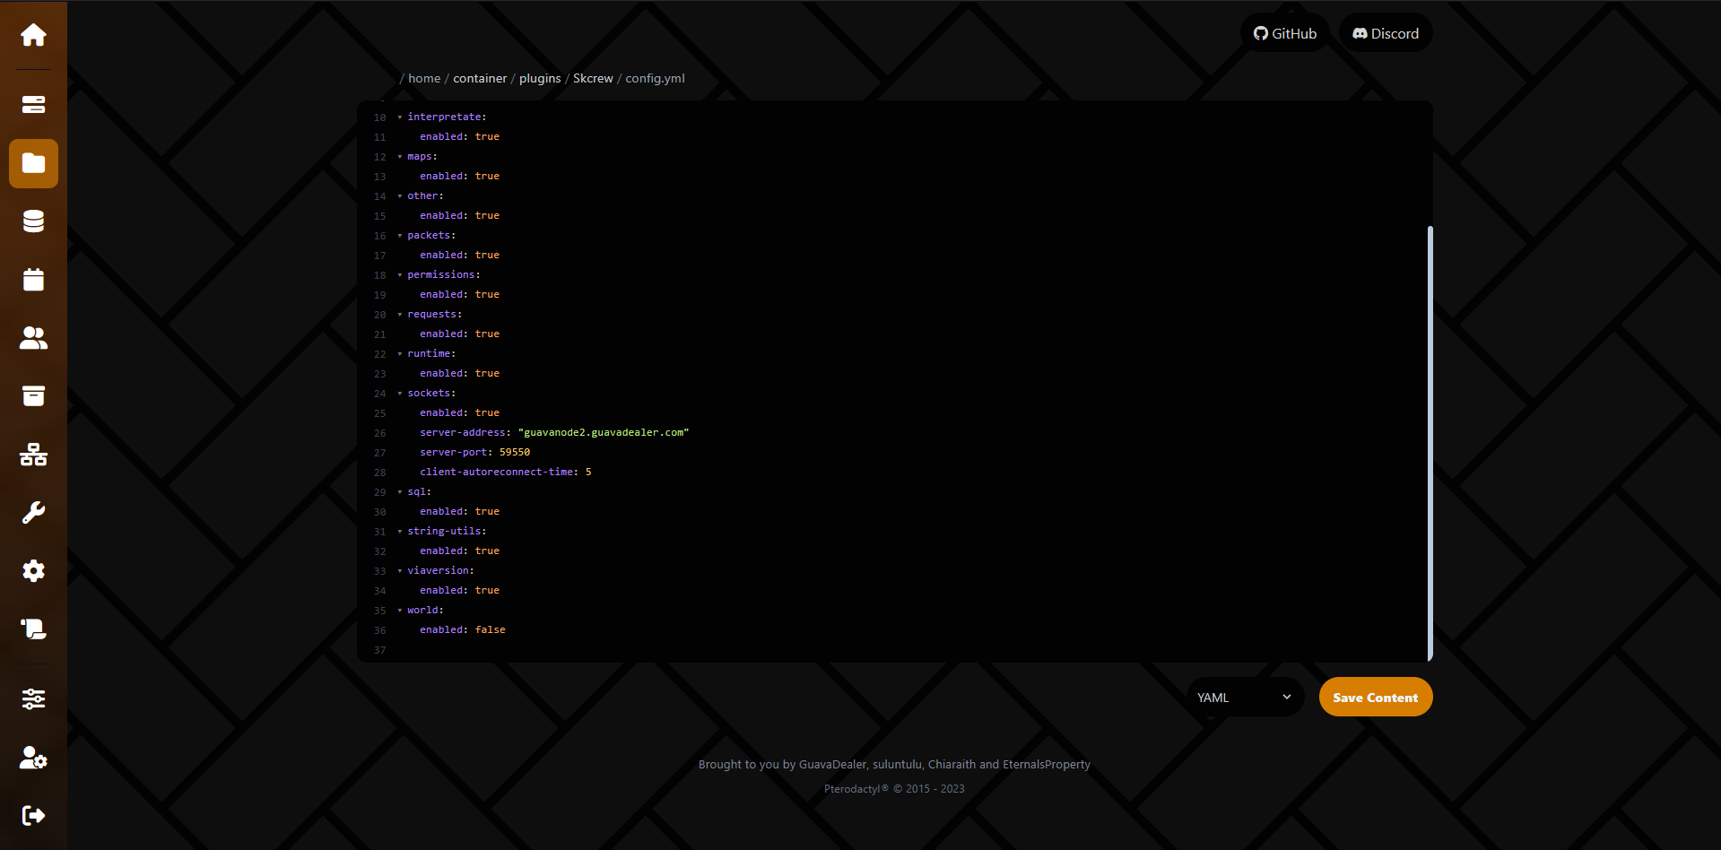Click the Save Content button
The image size is (1721, 850).
[1376, 697]
